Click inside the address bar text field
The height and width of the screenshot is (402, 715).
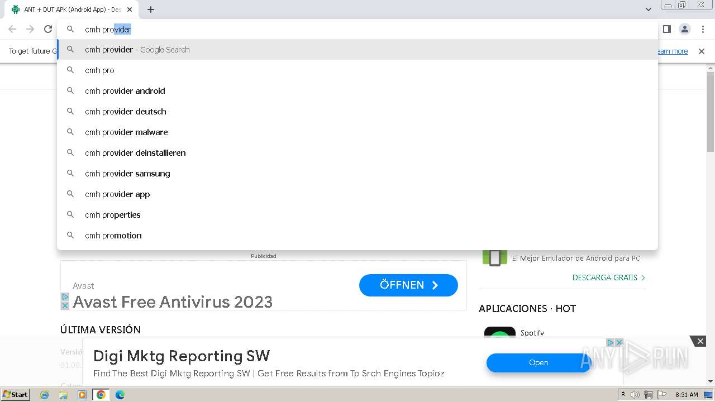coord(357,29)
